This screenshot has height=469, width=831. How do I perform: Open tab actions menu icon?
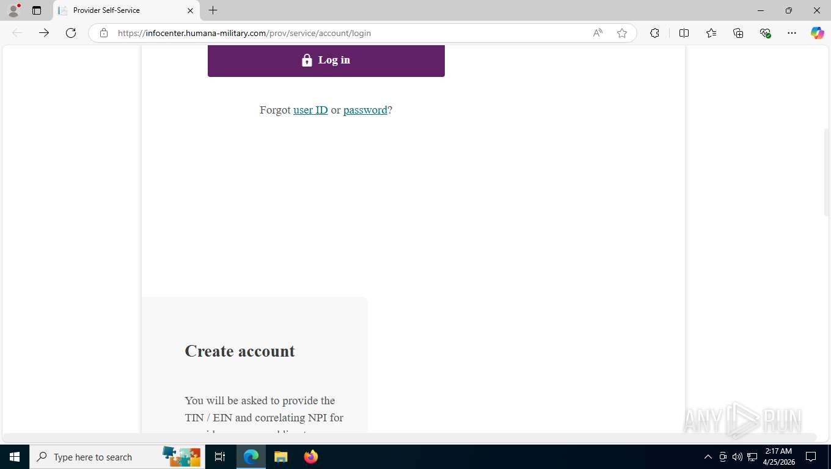pyautogui.click(x=37, y=10)
